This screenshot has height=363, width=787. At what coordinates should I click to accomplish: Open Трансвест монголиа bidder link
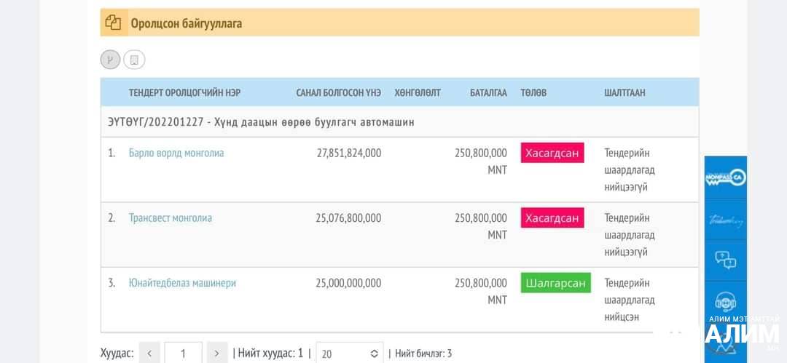pyautogui.click(x=170, y=218)
